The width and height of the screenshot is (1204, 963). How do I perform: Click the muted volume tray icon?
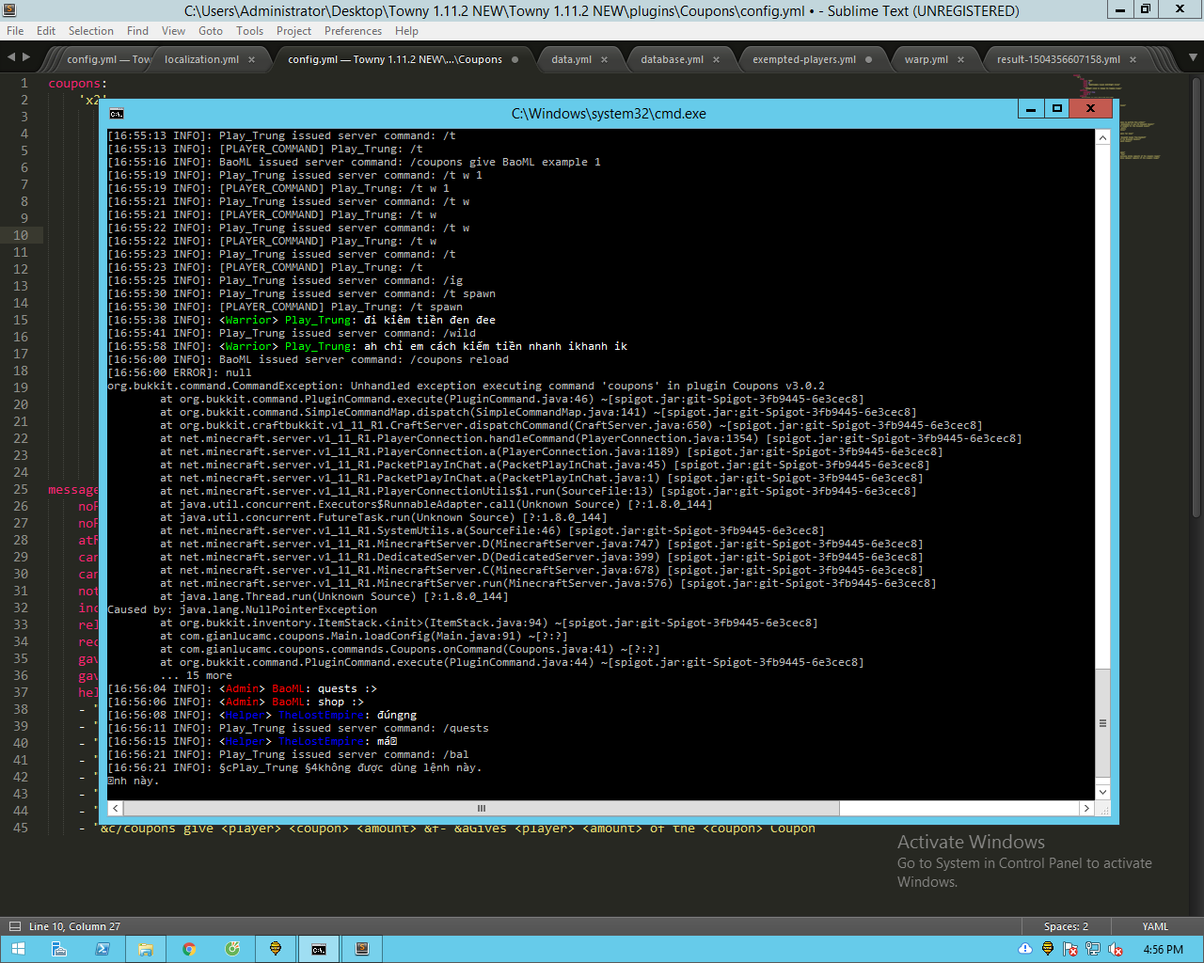pyautogui.click(x=1116, y=949)
